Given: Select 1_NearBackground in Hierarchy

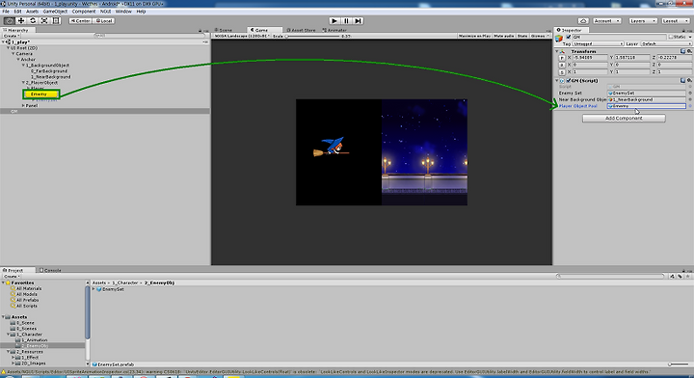Looking at the screenshot, I should (x=50, y=77).
